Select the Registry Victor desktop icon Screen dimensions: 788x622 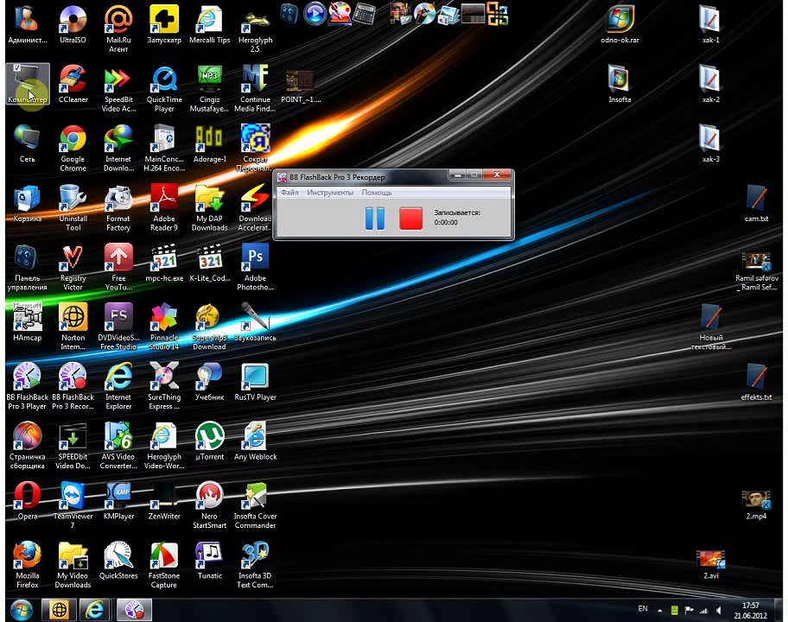point(73,267)
